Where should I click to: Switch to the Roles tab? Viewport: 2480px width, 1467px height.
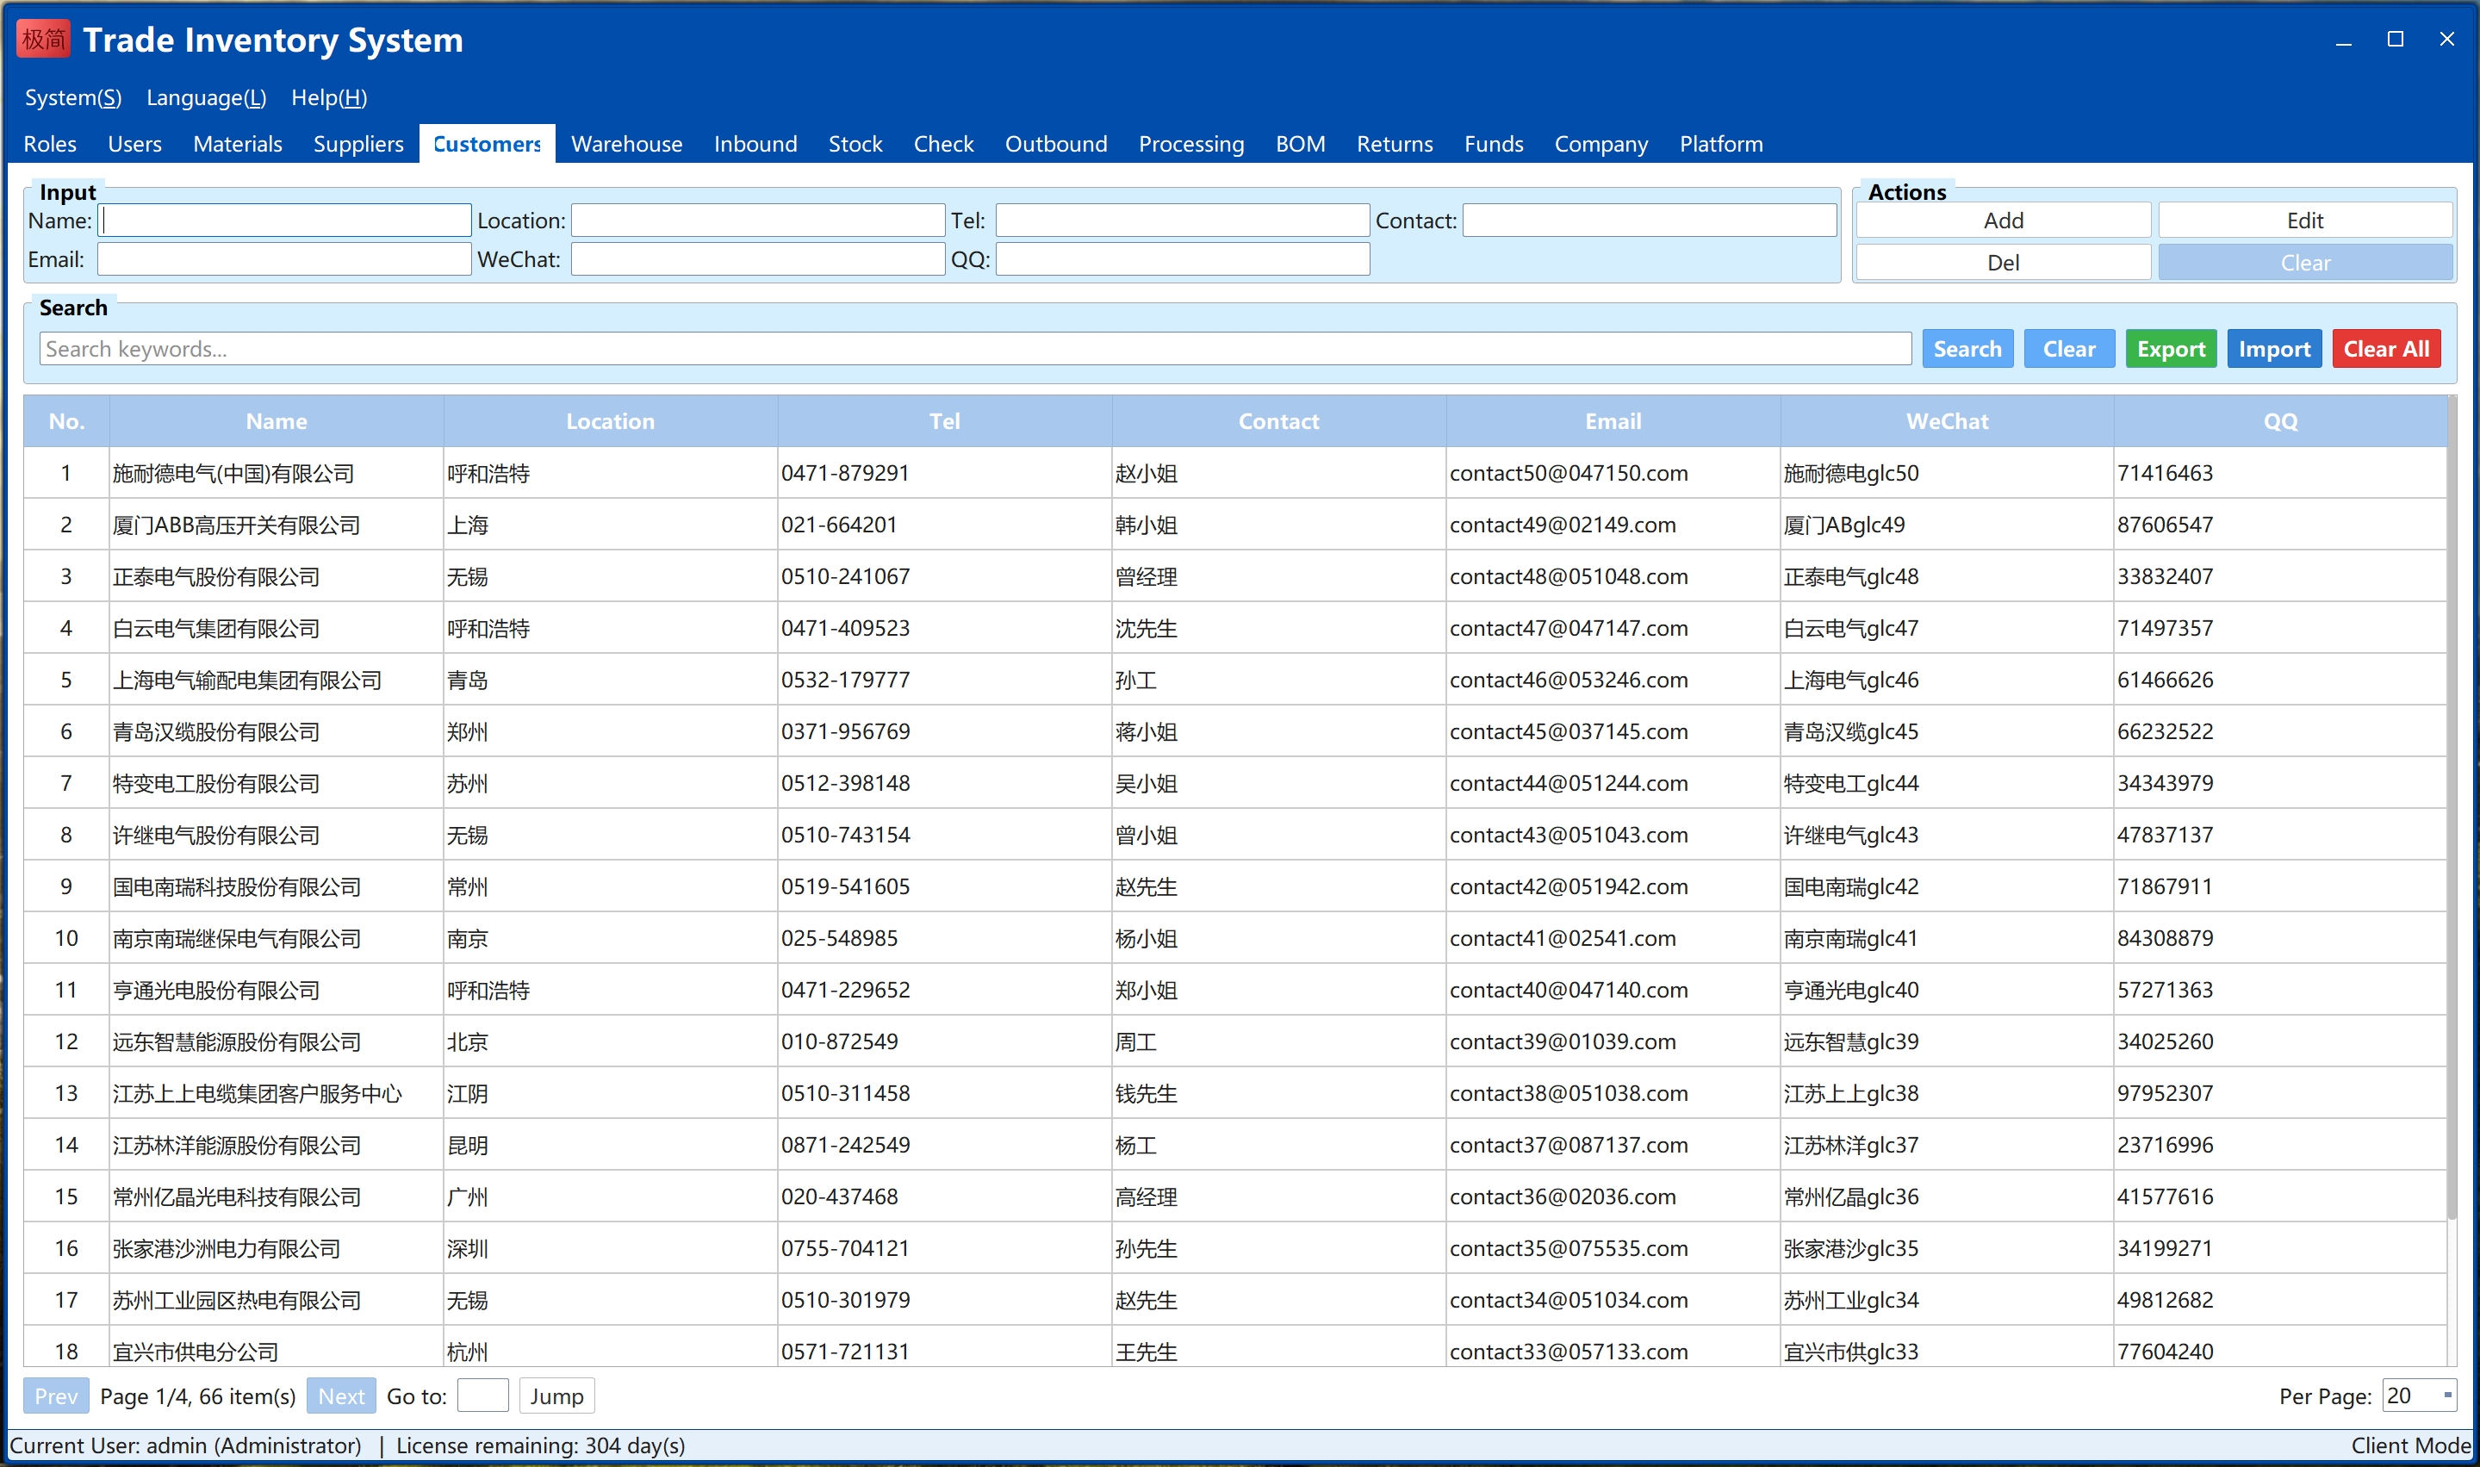(x=49, y=145)
